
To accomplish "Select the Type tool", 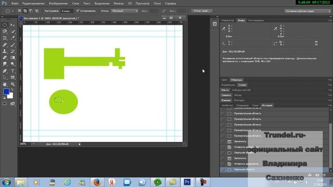I will click(12, 71).
